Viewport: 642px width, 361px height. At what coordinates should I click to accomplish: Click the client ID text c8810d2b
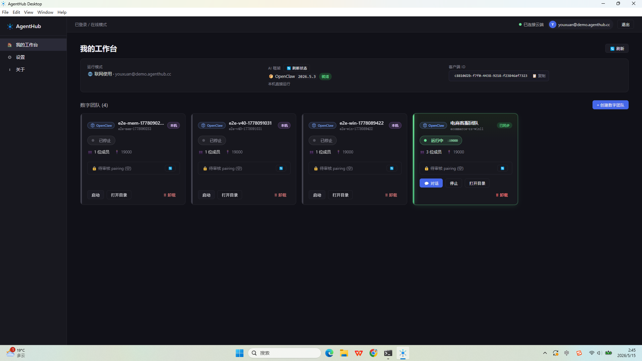[x=491, y=76]
